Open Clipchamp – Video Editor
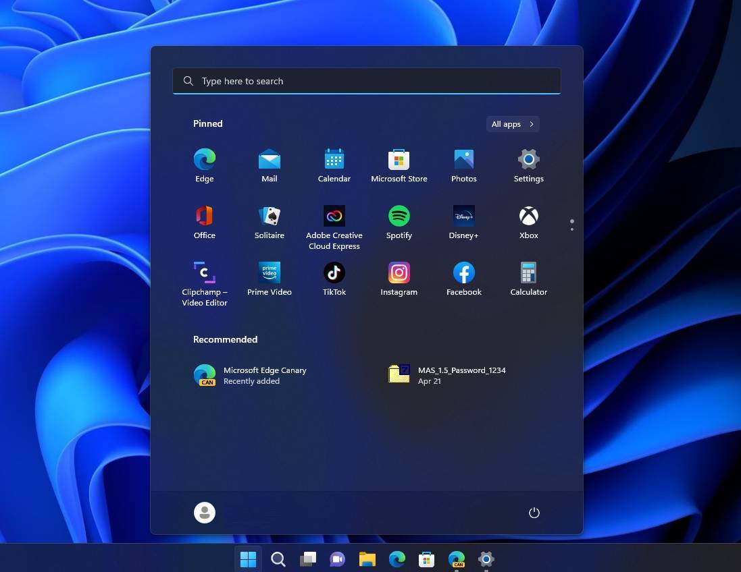This screenshot has width=741, height=572. pos(204,273)
